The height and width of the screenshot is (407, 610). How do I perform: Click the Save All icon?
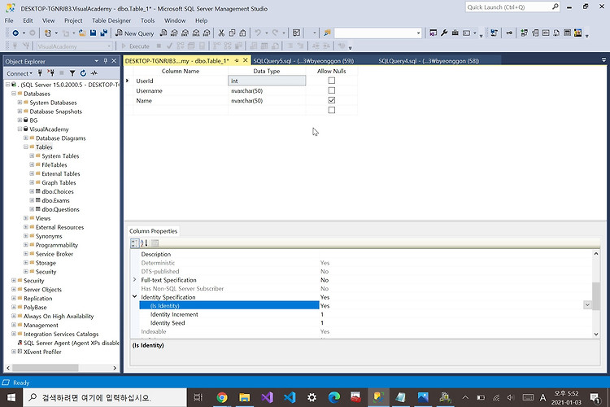(x=104, y=33)
